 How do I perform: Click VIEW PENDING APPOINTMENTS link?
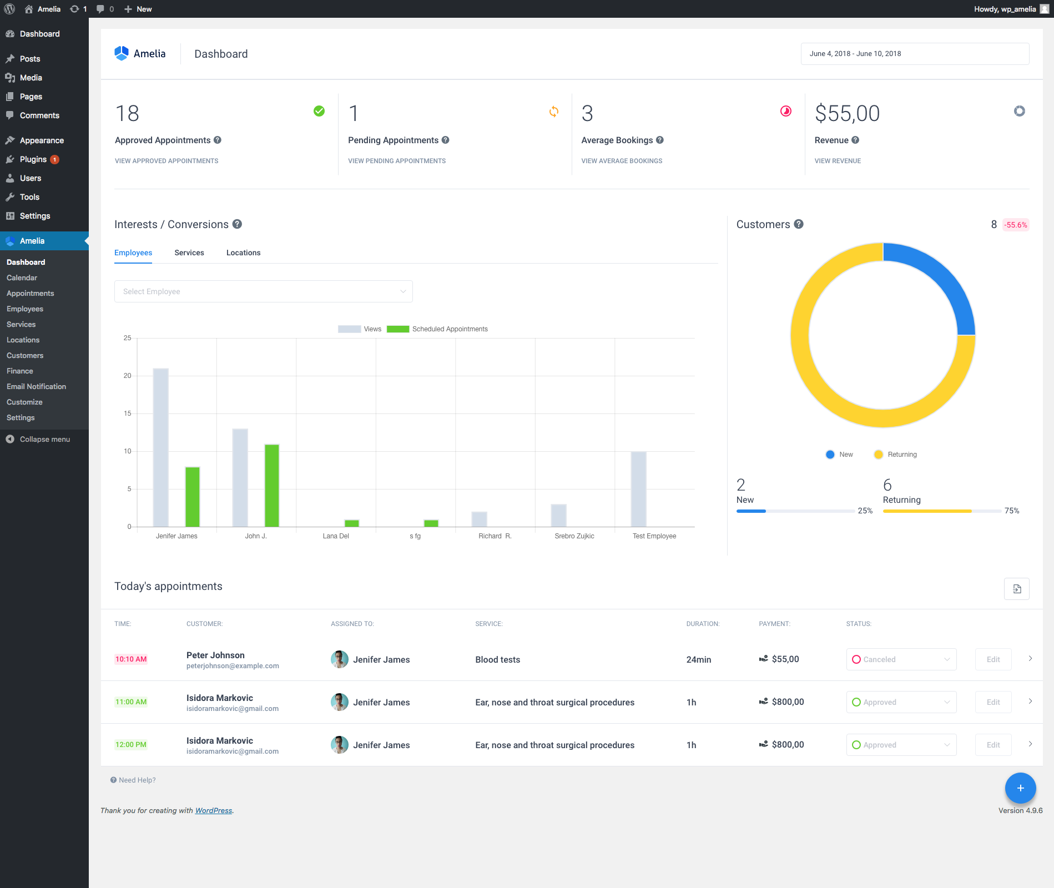point(397,160)
